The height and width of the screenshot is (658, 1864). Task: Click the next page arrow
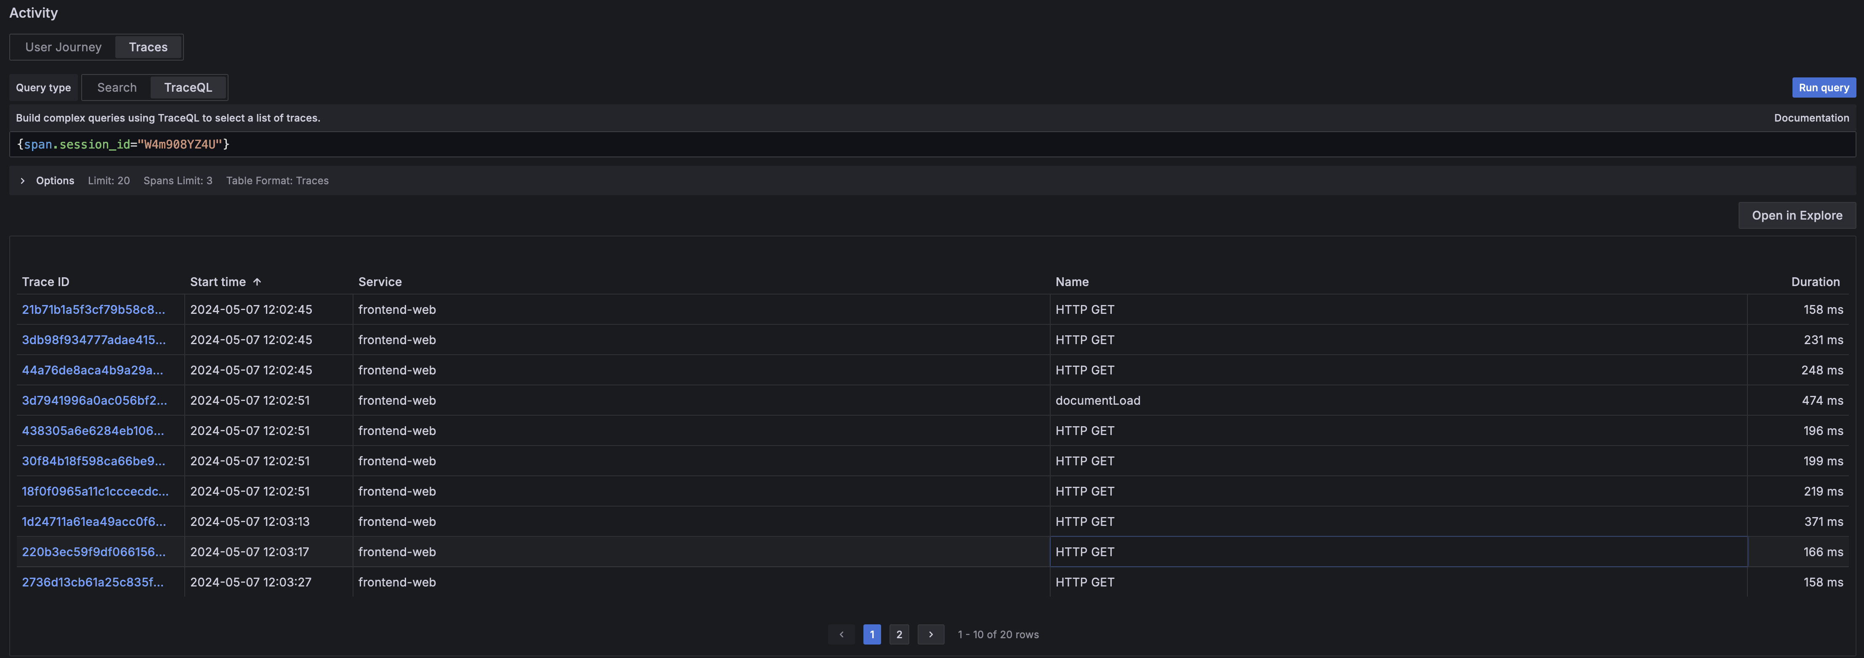click(931, 634)
